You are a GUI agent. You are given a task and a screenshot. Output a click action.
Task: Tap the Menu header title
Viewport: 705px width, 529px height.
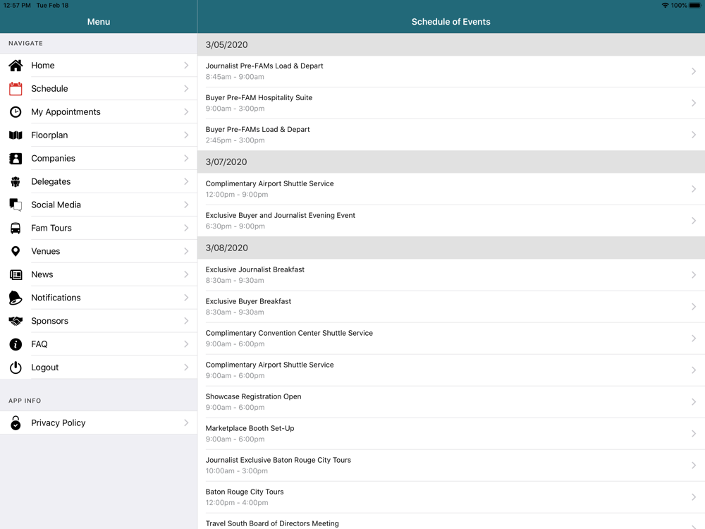pyautogui.click(x=99, y=22)
